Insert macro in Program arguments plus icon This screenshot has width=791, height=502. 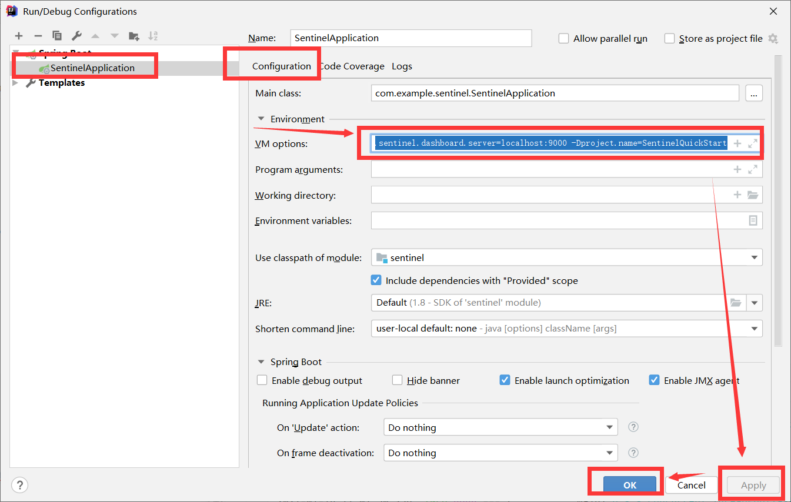tap(737, 169)
